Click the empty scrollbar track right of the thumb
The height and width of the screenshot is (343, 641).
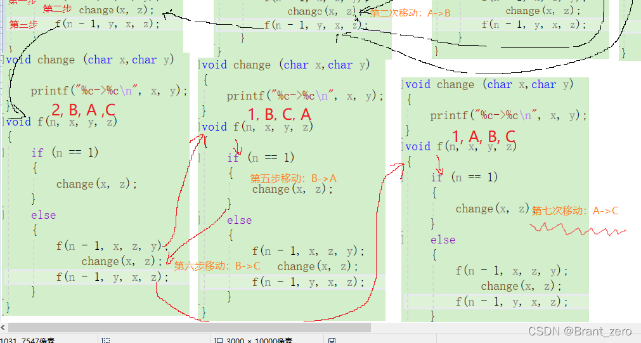coord(505,327)
